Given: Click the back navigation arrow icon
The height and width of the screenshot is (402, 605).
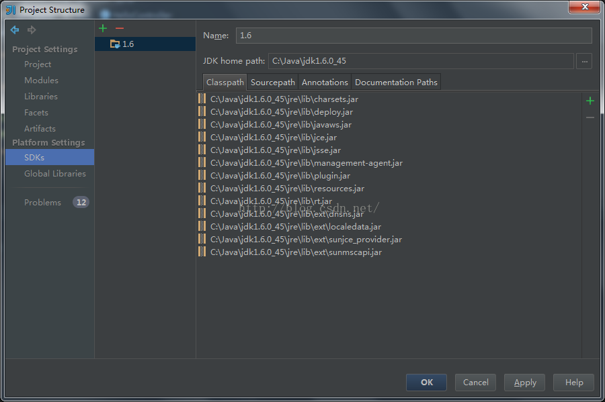Looking at the screenshot, I should [x=15, y=30].
